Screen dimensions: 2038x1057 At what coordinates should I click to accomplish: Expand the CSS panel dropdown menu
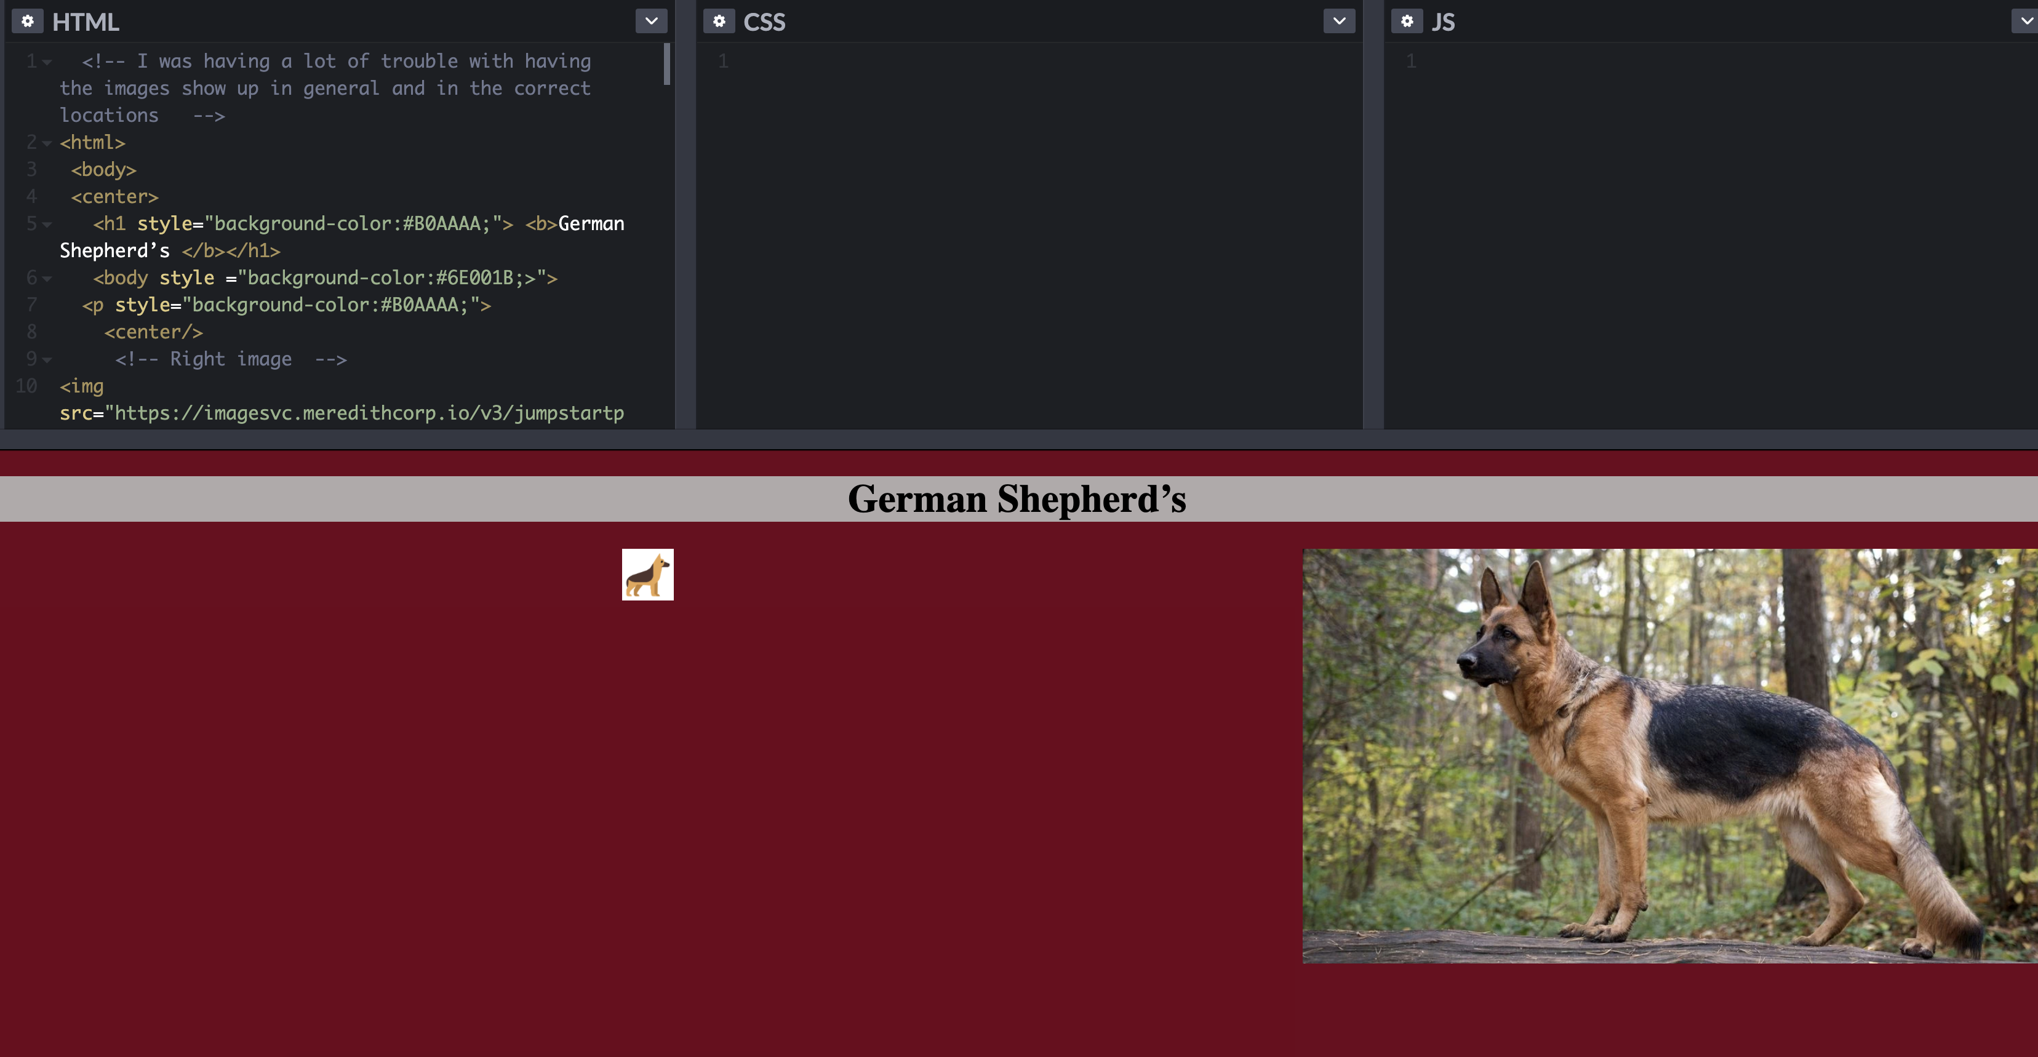tap(1338, 22)
